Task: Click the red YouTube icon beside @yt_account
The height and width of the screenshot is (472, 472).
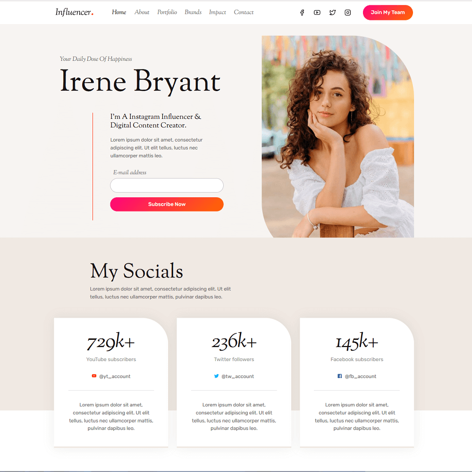Action: [94, 376]
